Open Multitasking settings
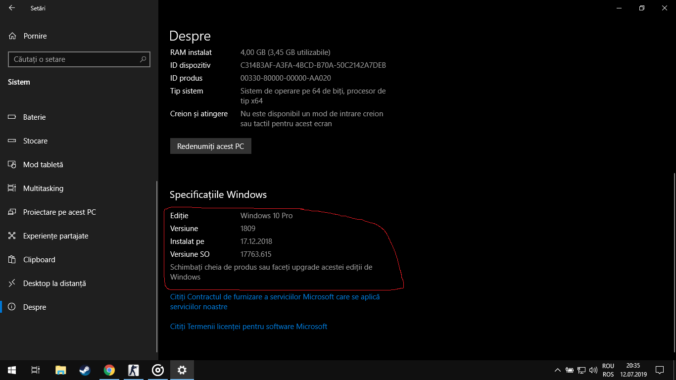 click(x=79, y=189)
